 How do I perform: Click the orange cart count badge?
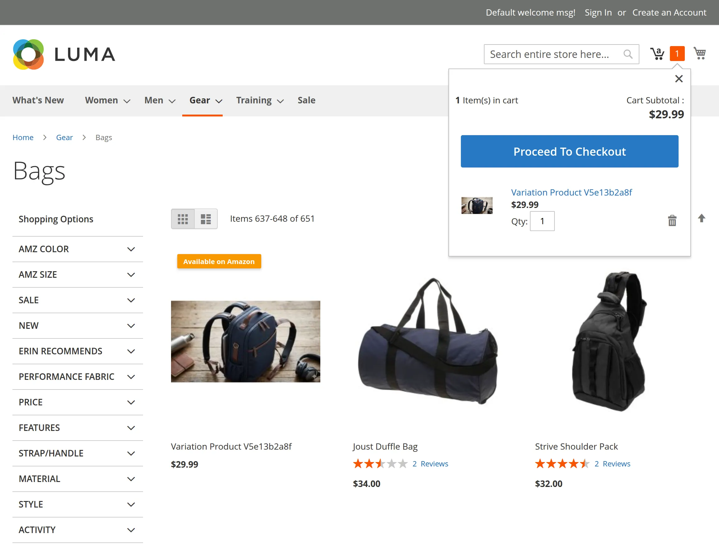tap(677, 54)
